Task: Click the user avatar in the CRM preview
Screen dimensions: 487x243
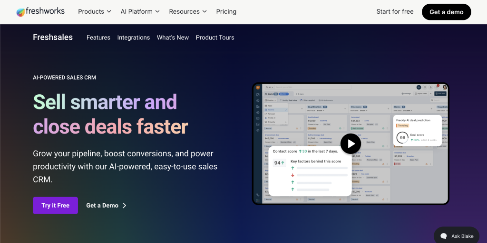Action: tap(445, 88)
